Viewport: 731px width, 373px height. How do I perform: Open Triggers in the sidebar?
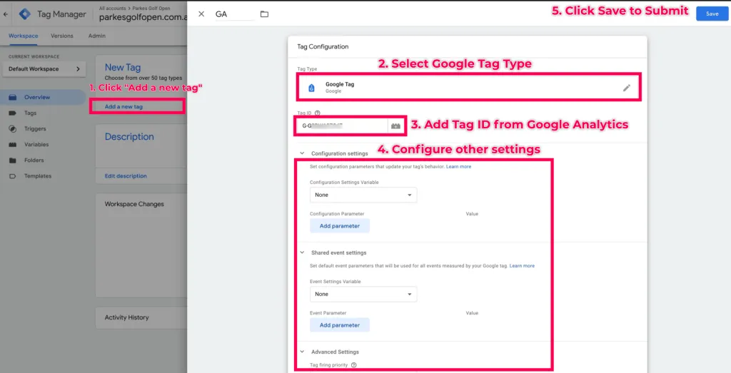(x=35, y=129)
